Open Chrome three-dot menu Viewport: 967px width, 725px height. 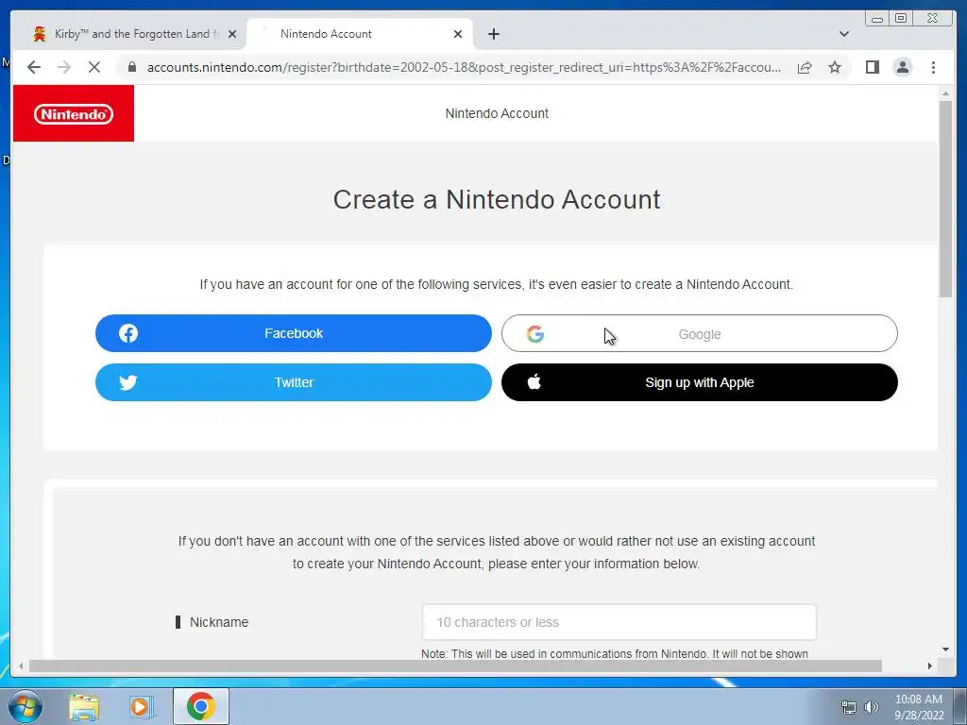934,67
